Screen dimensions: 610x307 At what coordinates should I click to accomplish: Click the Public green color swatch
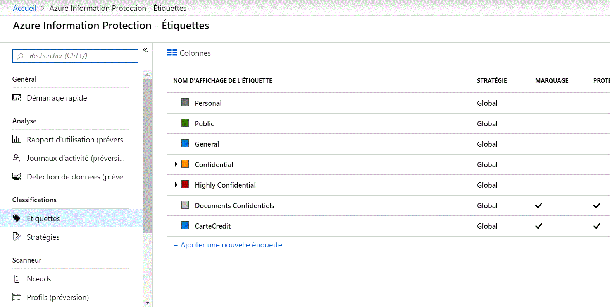coord(185,123)
